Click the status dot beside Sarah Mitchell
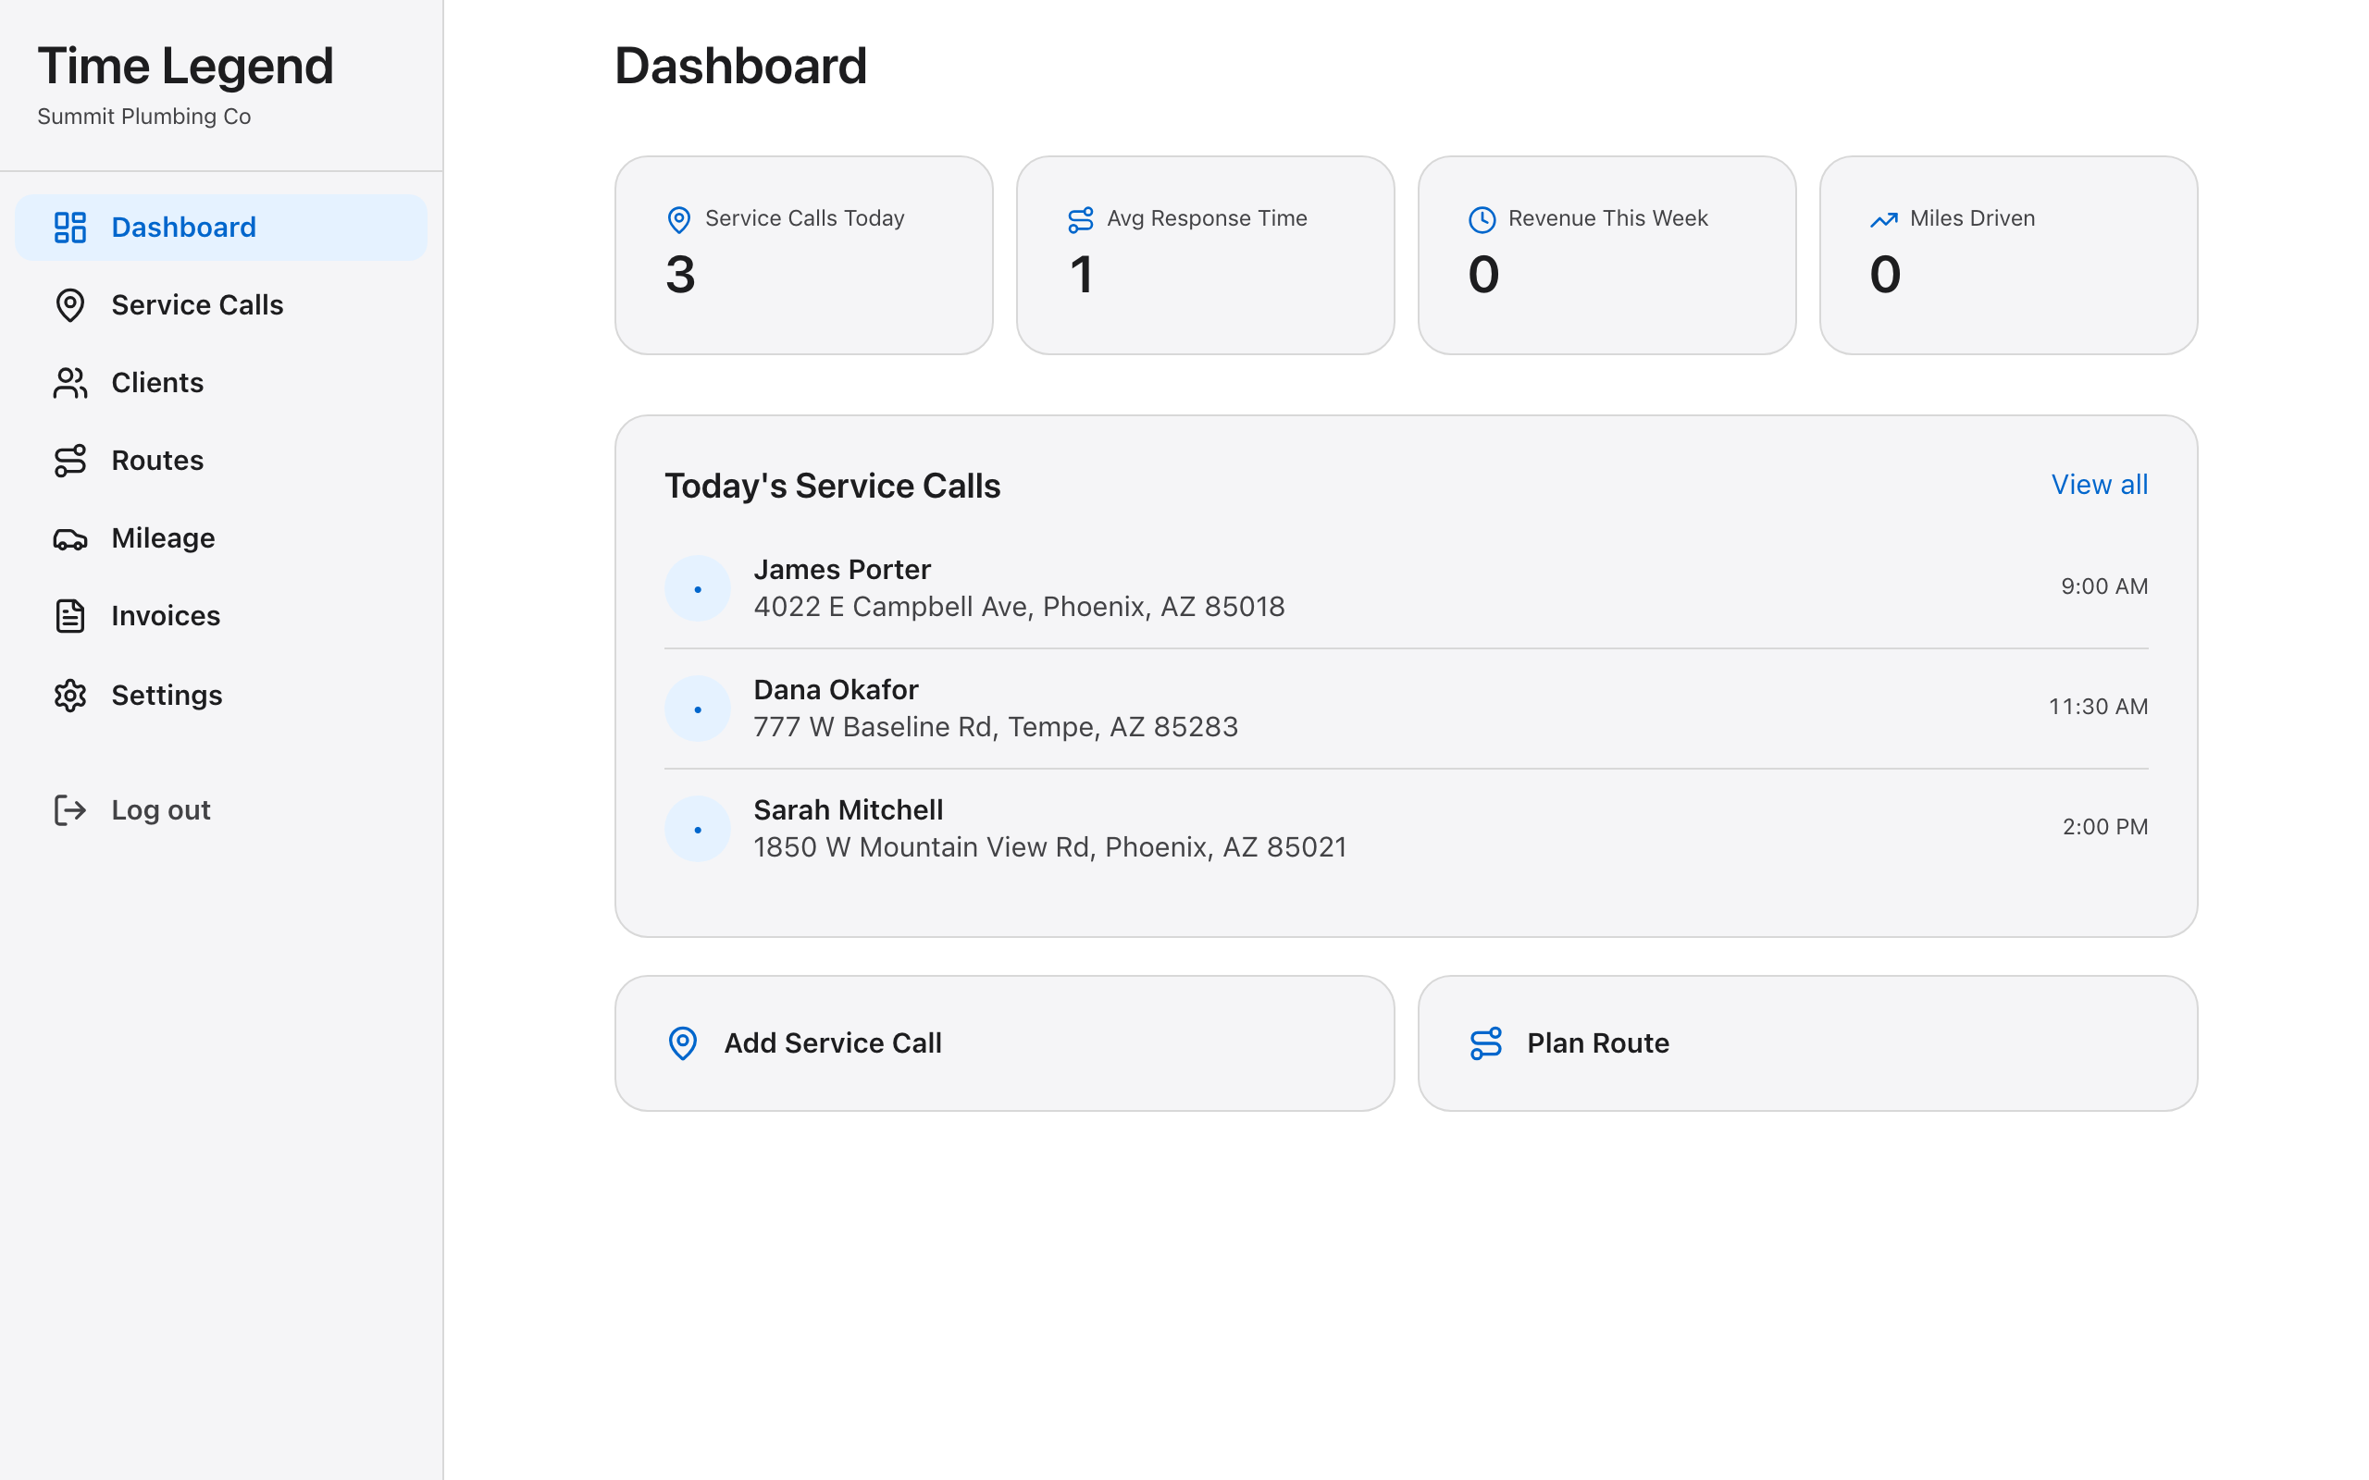Image resolution: width=2369 pixels, height=1480 pixels. 698,829
